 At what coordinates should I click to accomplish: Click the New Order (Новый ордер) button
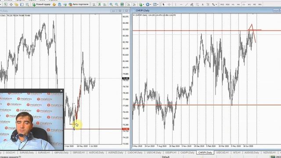(41, 4)
